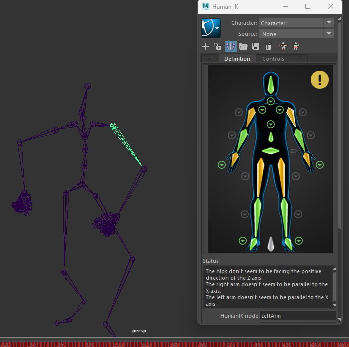This screenshot has height=347, width=349.
Task: Click the folder icon to load a skeleton definition
Action: coord(243,46)
